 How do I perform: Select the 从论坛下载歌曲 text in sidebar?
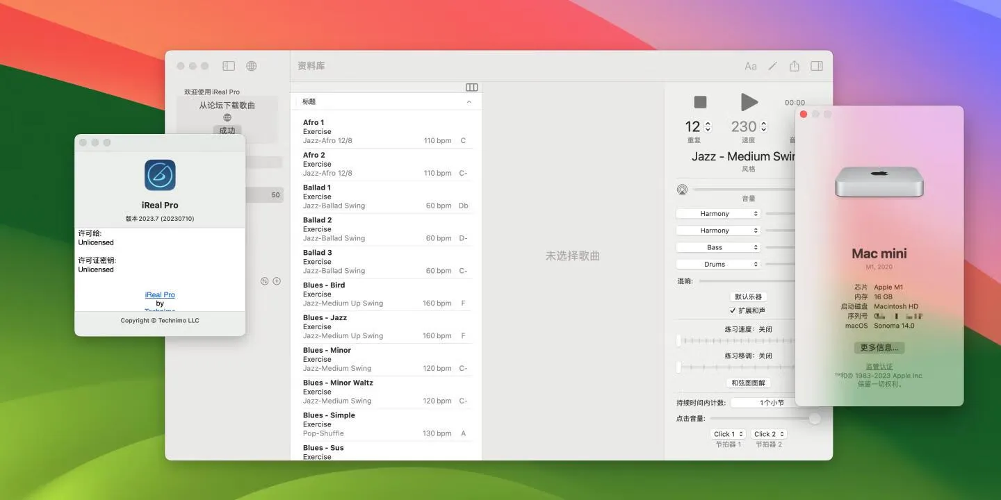pos(227,106)
